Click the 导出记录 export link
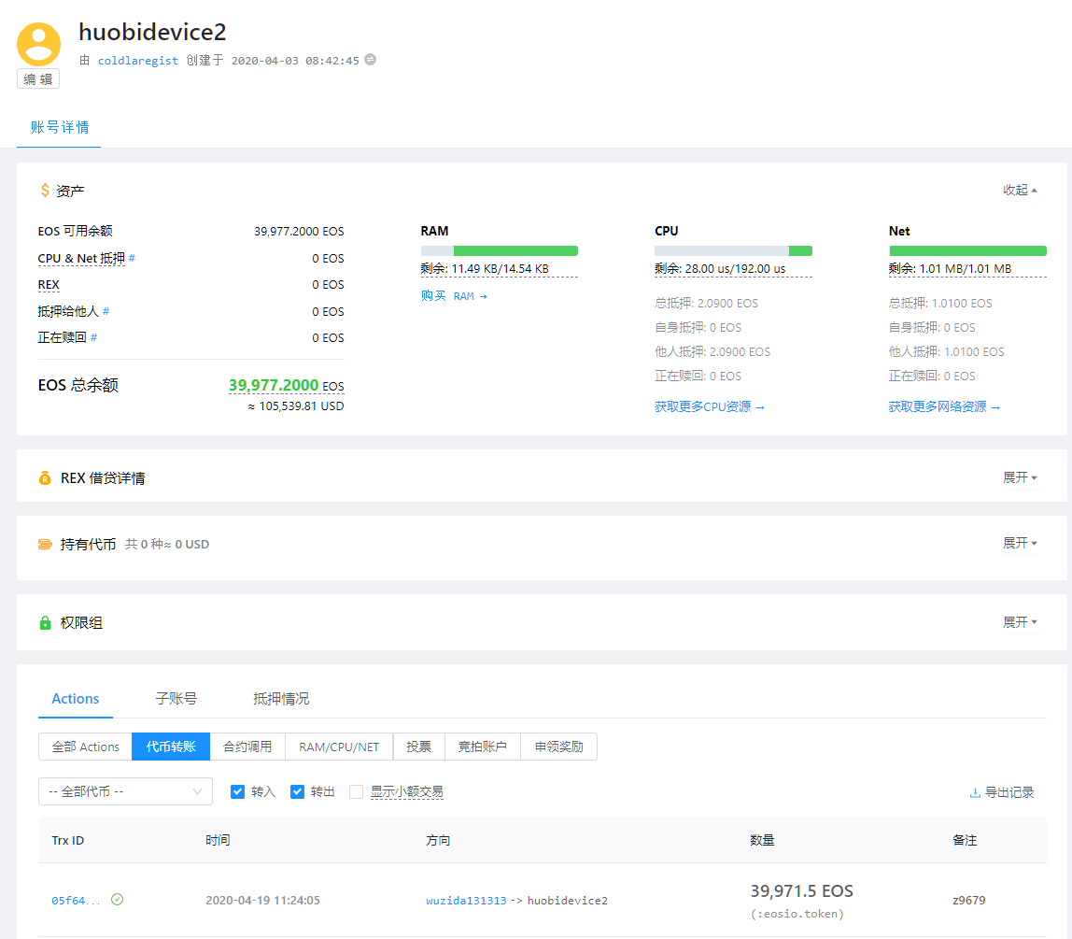This screenshot has width=1072, height=939. point(1002,792)
